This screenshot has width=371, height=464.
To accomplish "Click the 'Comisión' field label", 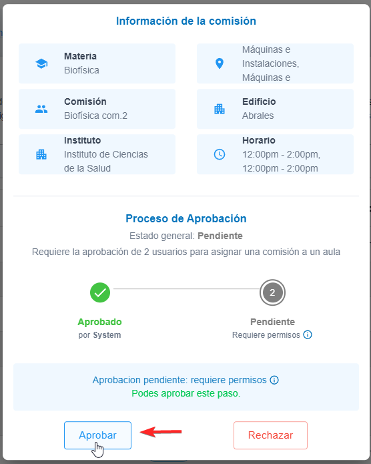I will (85, 101).
